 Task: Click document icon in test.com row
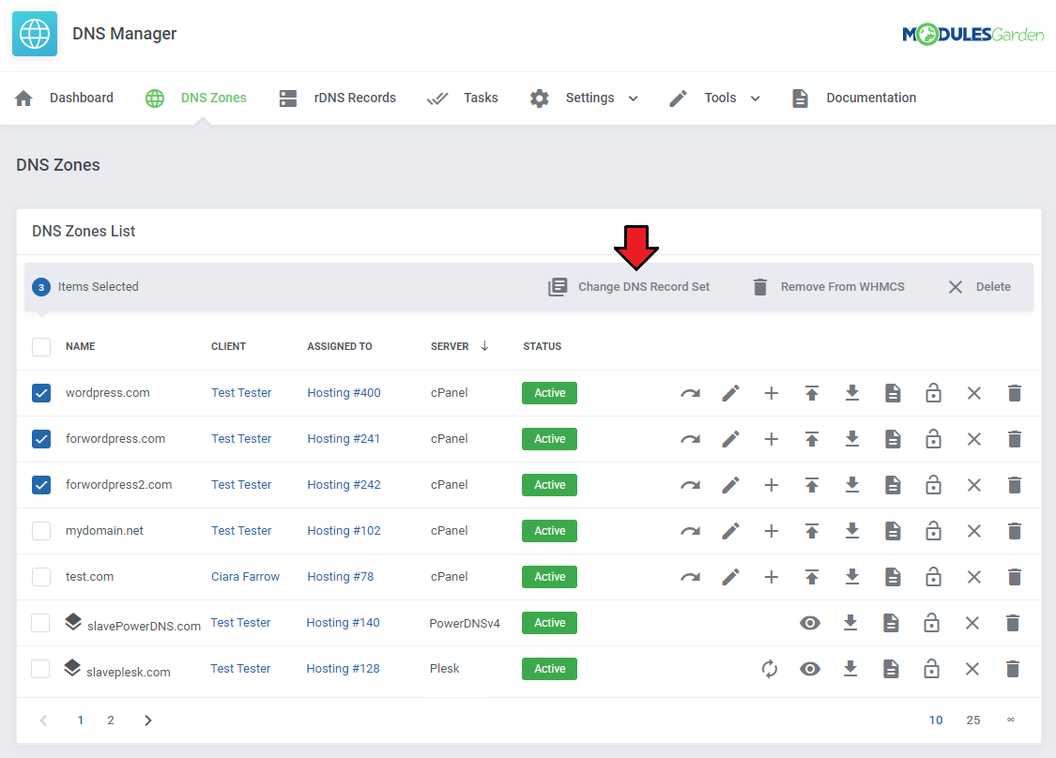(893, 577)
